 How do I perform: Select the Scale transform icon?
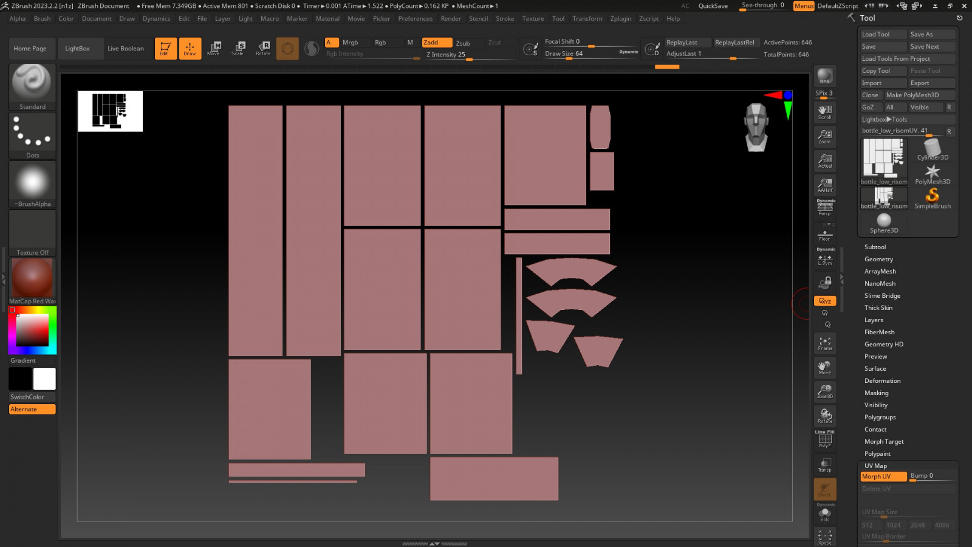pos(238,49)
